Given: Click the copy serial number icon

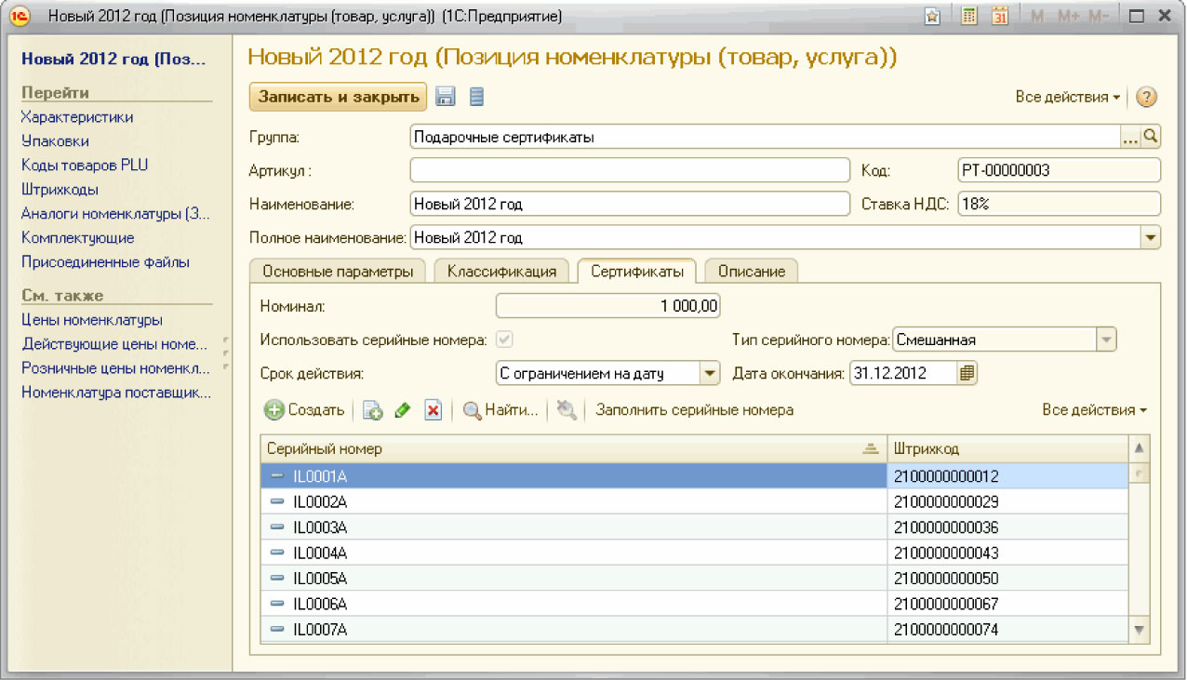Looking at the screenshot, I should click(x=372, y=410).
